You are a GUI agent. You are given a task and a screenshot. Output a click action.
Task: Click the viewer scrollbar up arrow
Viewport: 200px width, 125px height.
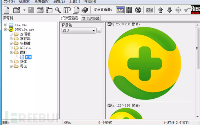197,25
